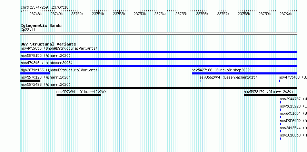Click the short black bar under nsv5970128
The height and width of the screenshot is (152, 307).
tap(30, 81)
